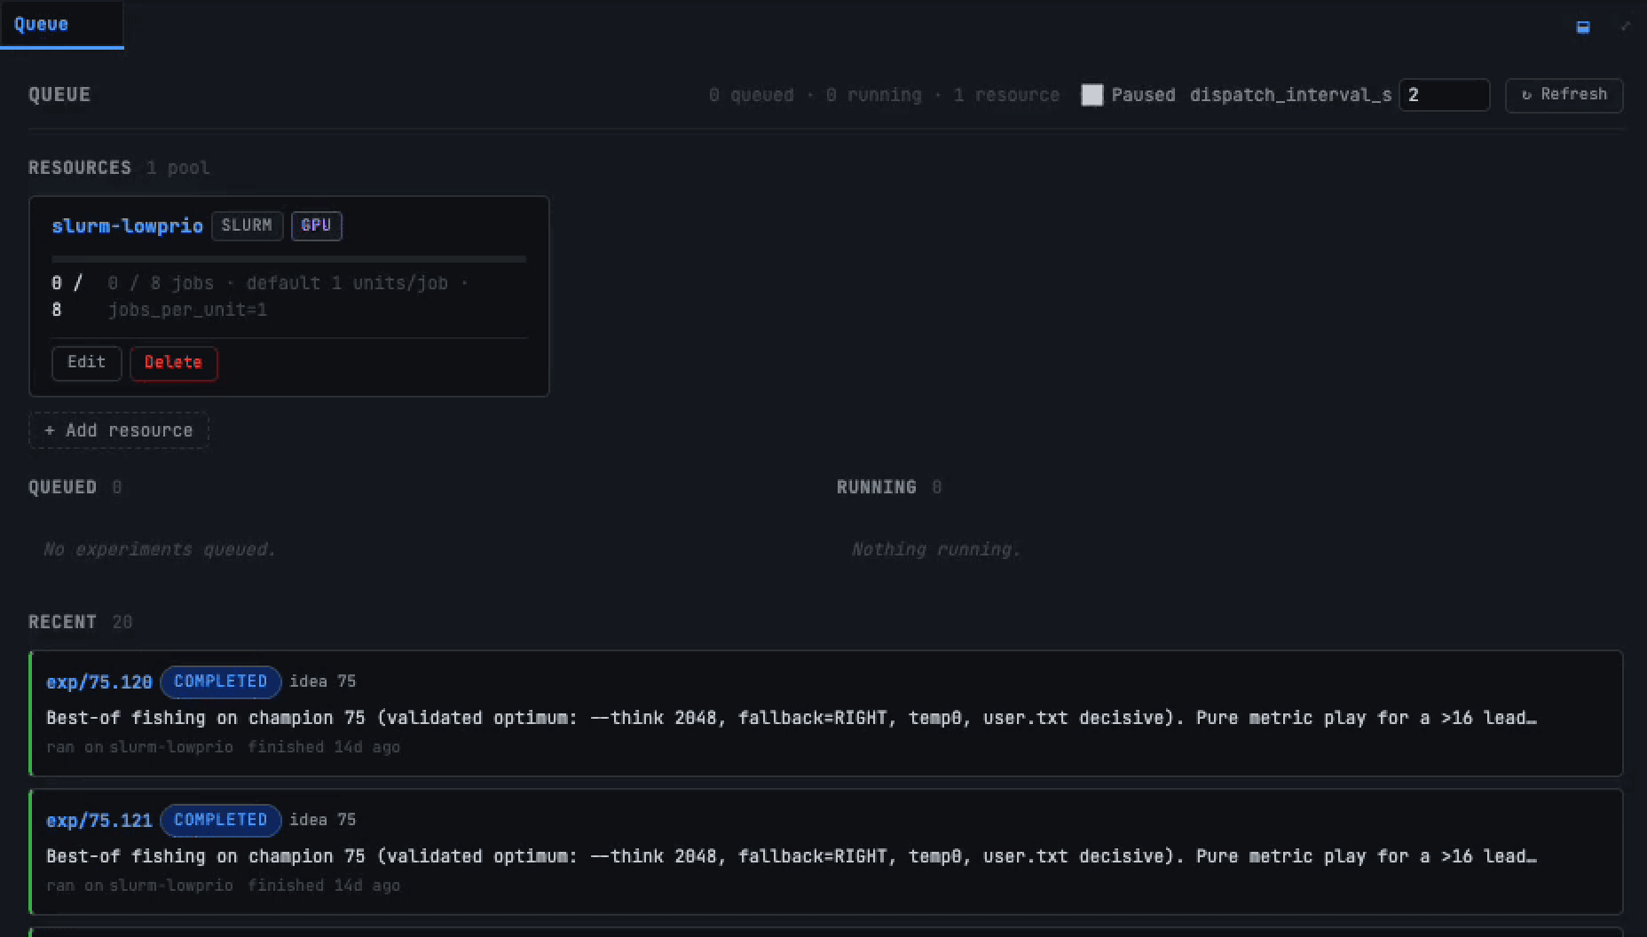The height and width of the screenshot is (937, 1647).
Task: Click the Add resource button
Action: [119, 430]
